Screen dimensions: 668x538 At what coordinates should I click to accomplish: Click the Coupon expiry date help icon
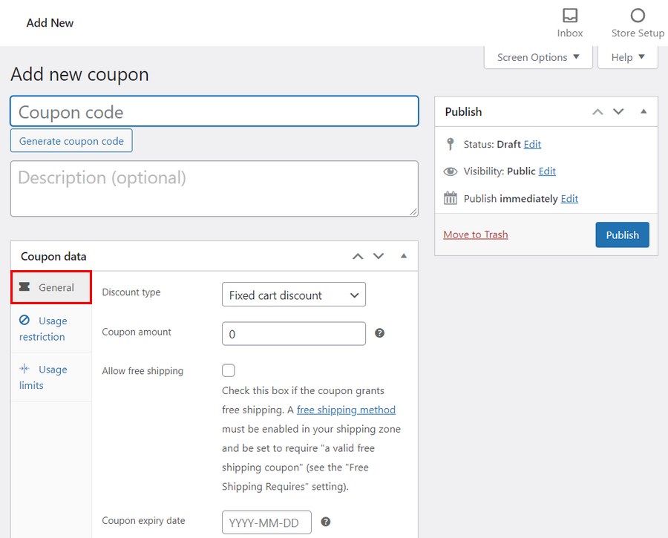[326, 522]
